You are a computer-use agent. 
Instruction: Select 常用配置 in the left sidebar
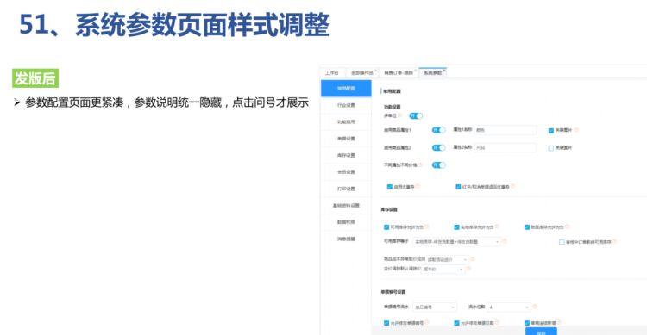(346, 89)
